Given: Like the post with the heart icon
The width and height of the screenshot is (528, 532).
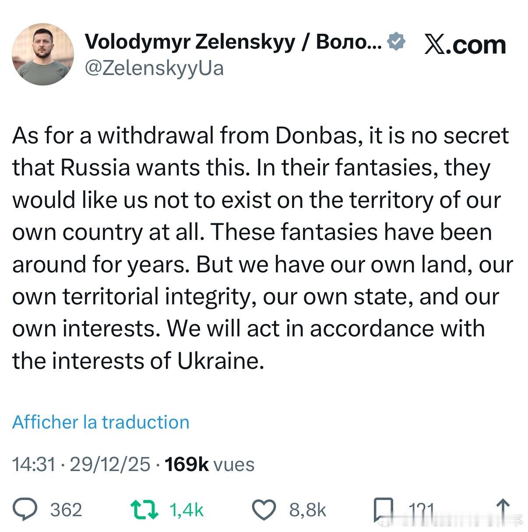Looking at the screenshot, I should 264,510.
